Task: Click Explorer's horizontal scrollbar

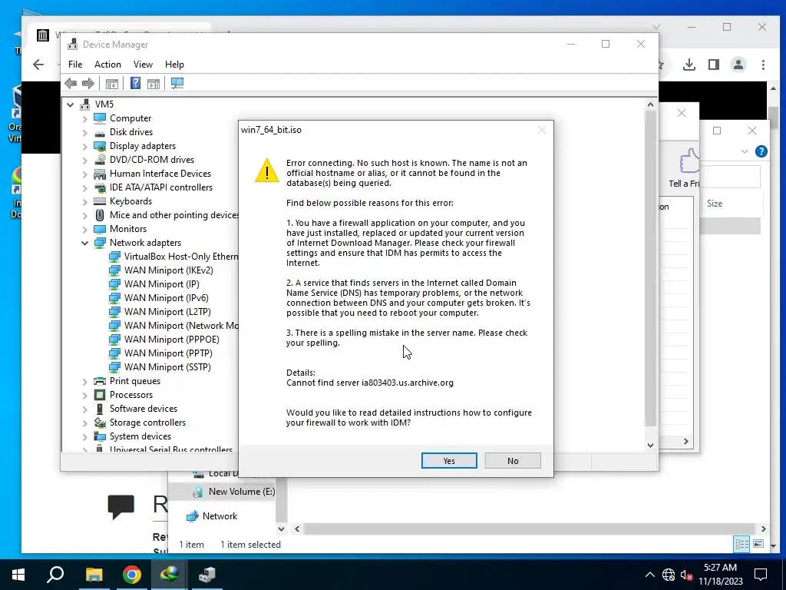Action: tap(529, 529)
